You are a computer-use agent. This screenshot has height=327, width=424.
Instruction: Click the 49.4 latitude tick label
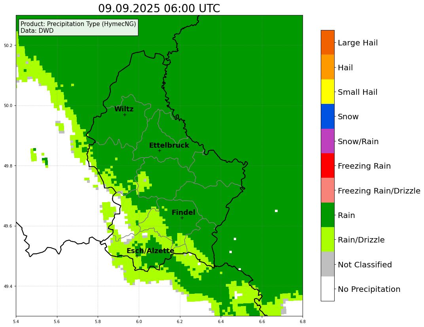click(x=8, y=286)
